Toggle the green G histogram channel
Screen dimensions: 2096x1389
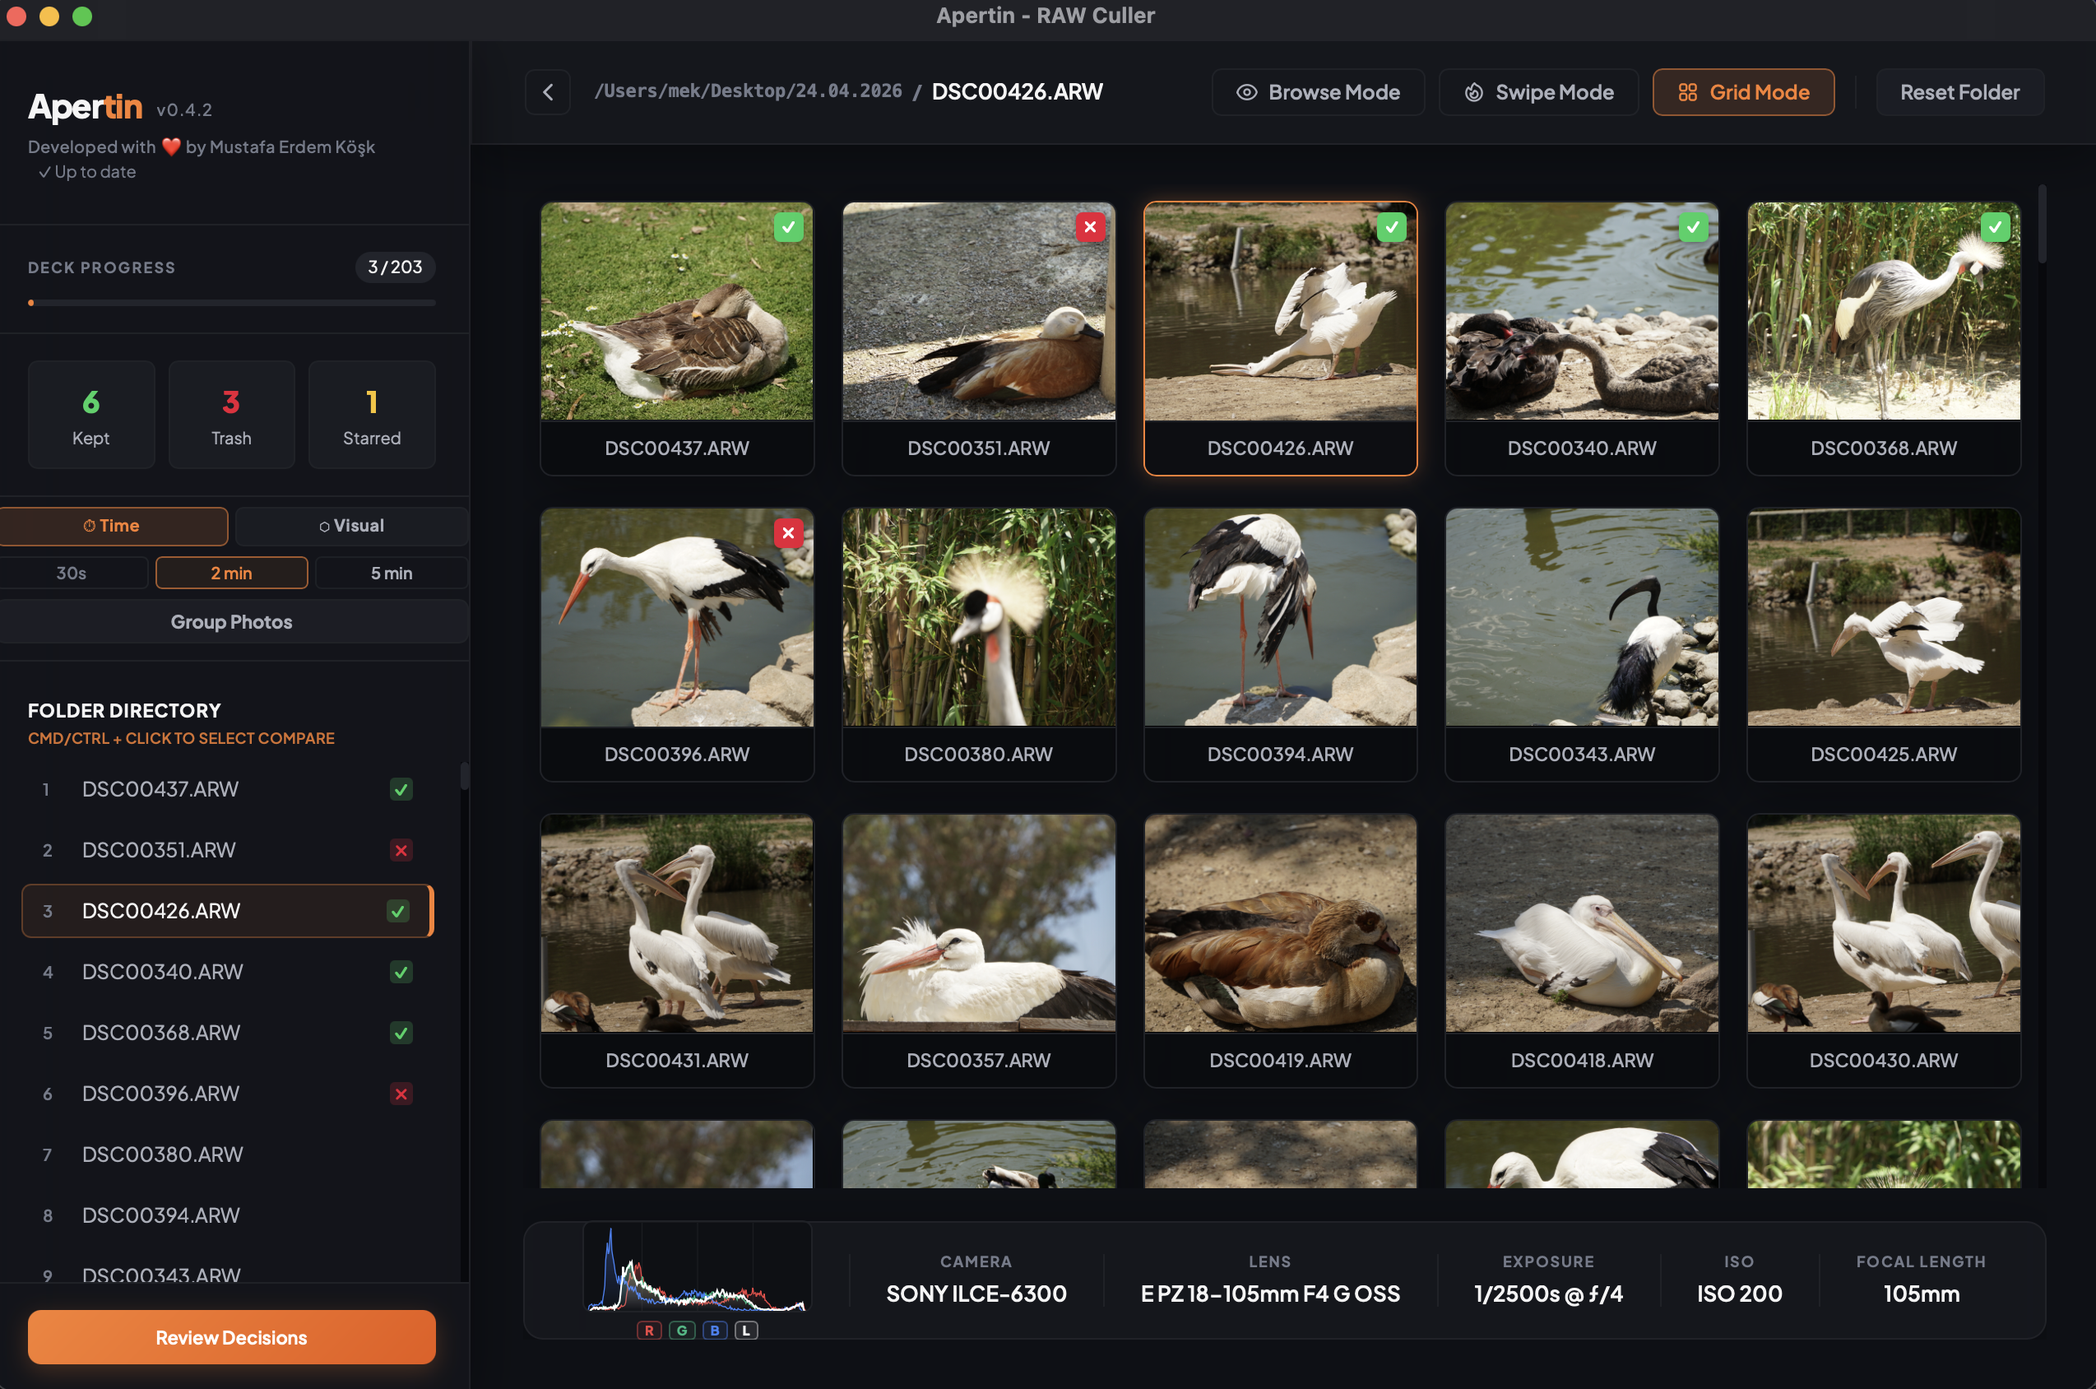[682, 1331]
